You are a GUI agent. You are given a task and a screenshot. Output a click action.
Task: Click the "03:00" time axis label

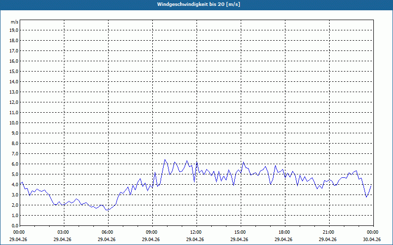pyautogui.click(x=64, y=232)
